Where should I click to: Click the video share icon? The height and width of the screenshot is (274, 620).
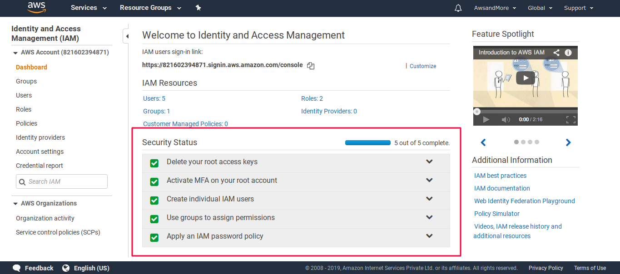pyautogui.click(x=556, y=53)
